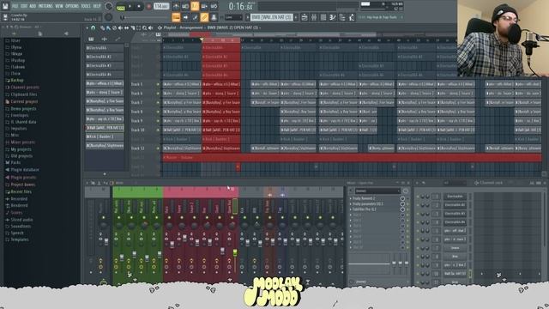Toggle the highlighted countdown-before-recording icon
This screenshot has width=549, height=309.
point(195,6)
